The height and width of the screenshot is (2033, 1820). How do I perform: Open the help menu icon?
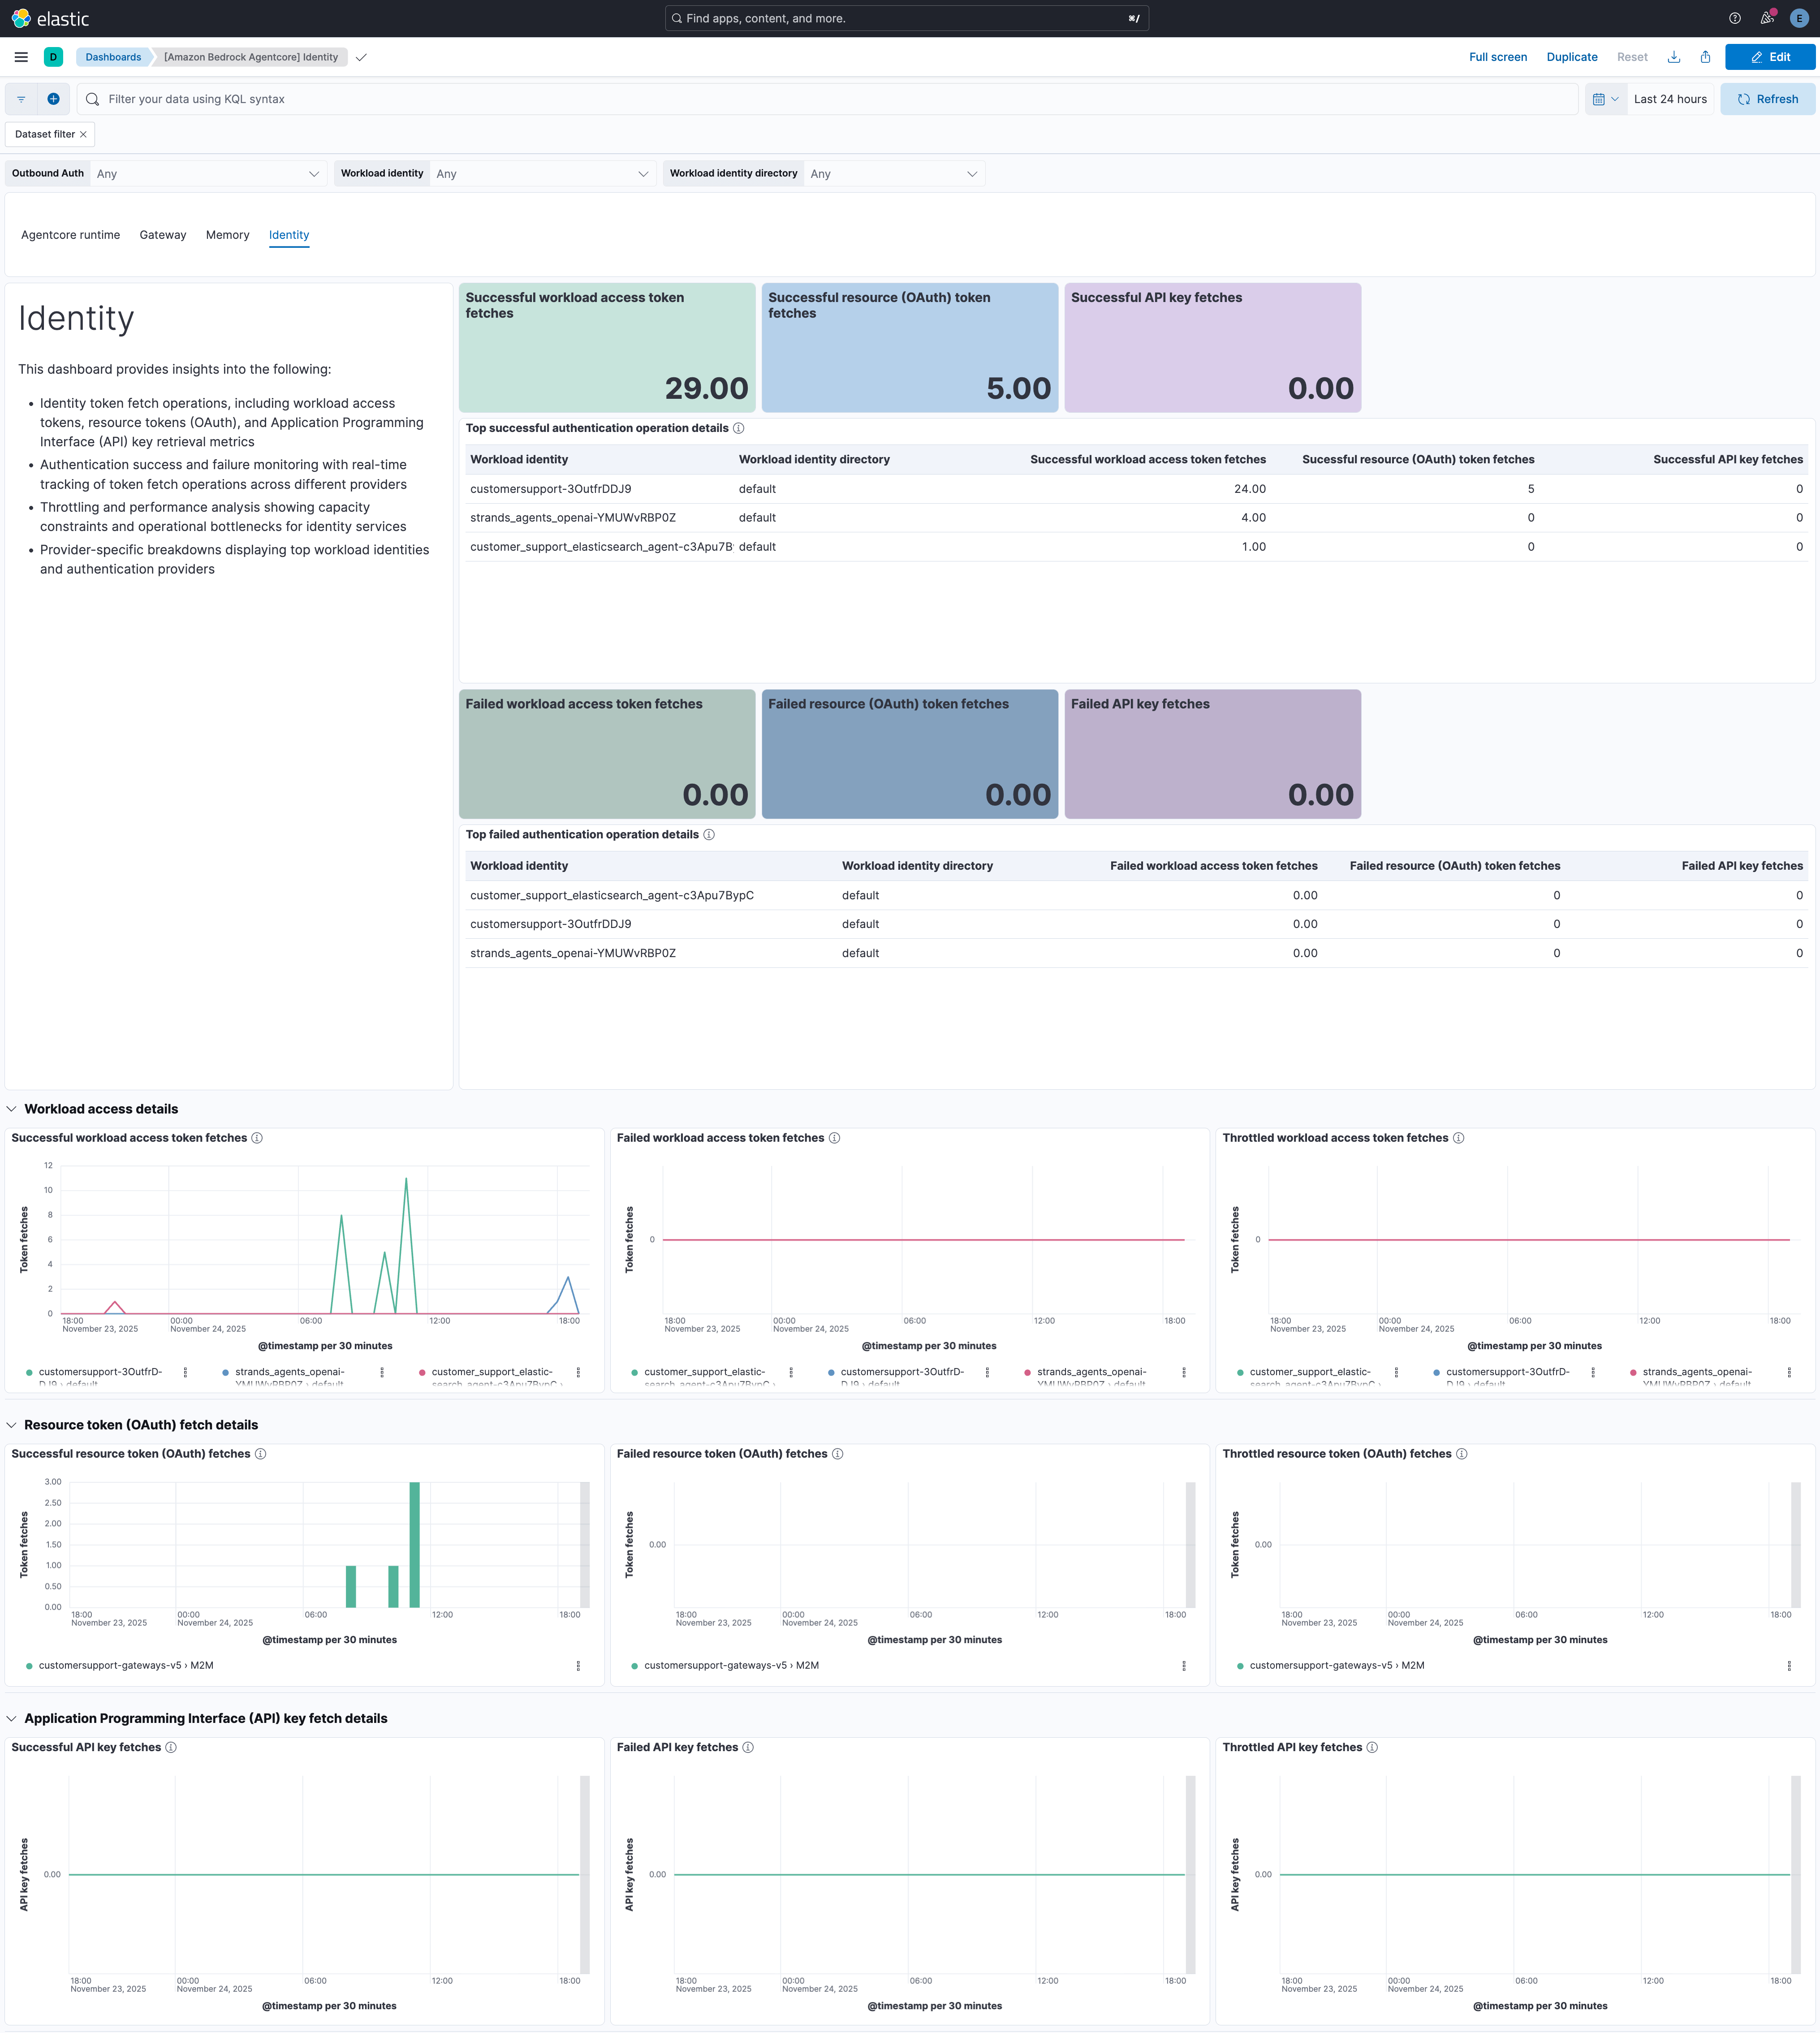click(1735, 18)
